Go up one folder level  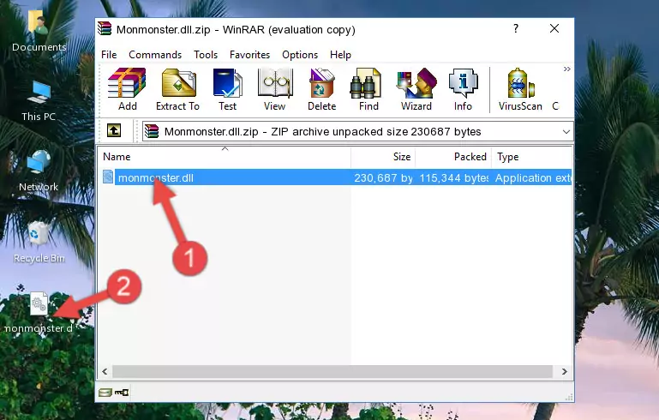coord(114,130)
